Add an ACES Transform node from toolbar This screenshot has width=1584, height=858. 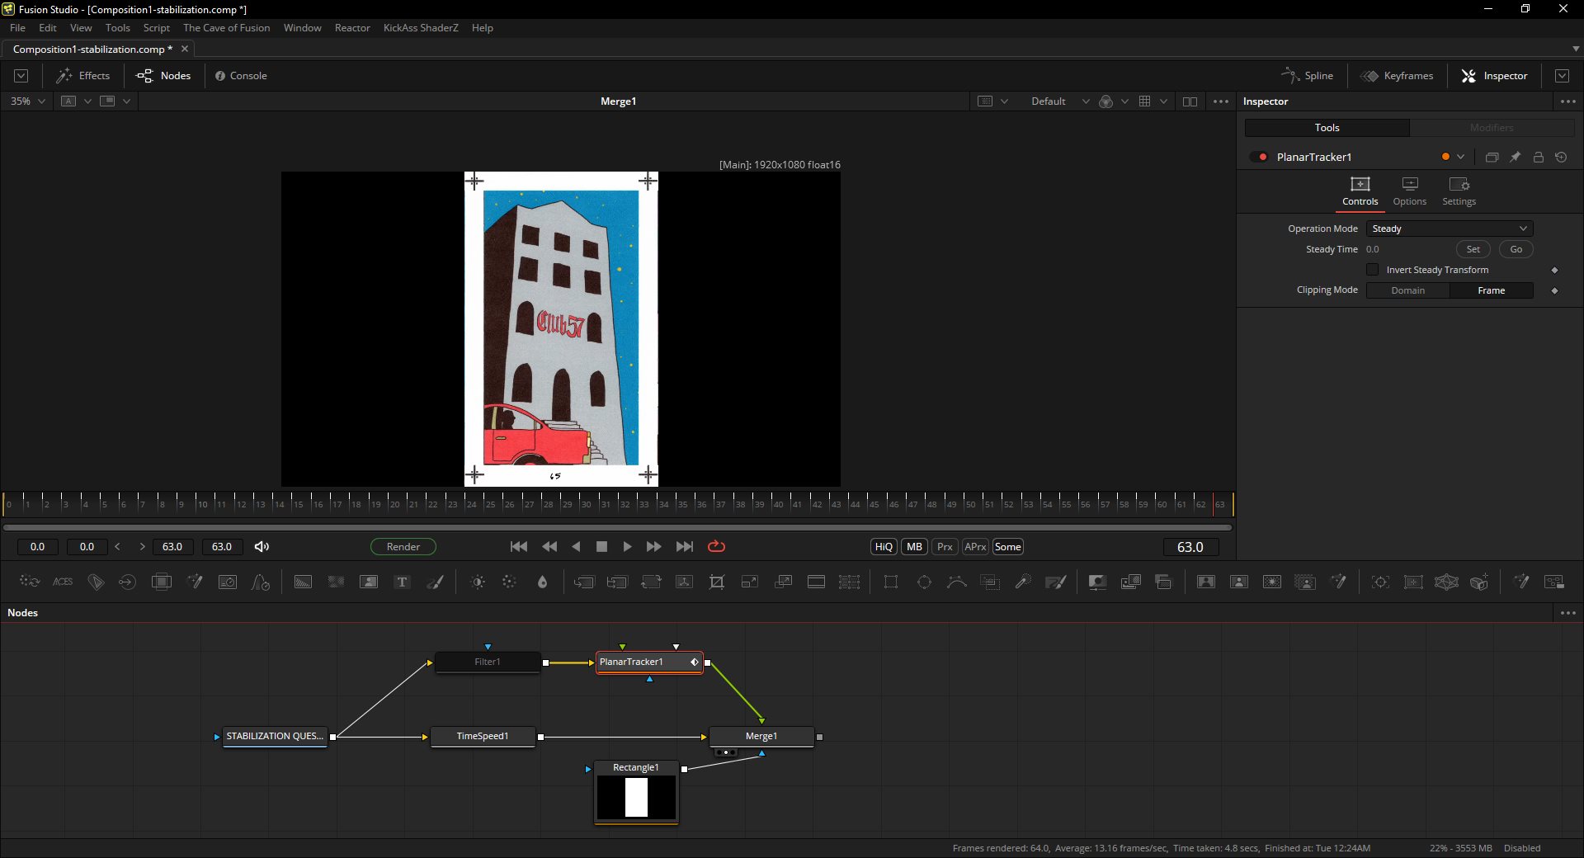click(63, 582)
